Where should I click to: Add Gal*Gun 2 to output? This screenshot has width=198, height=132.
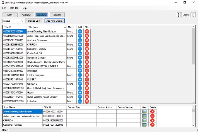pos(80,84)
